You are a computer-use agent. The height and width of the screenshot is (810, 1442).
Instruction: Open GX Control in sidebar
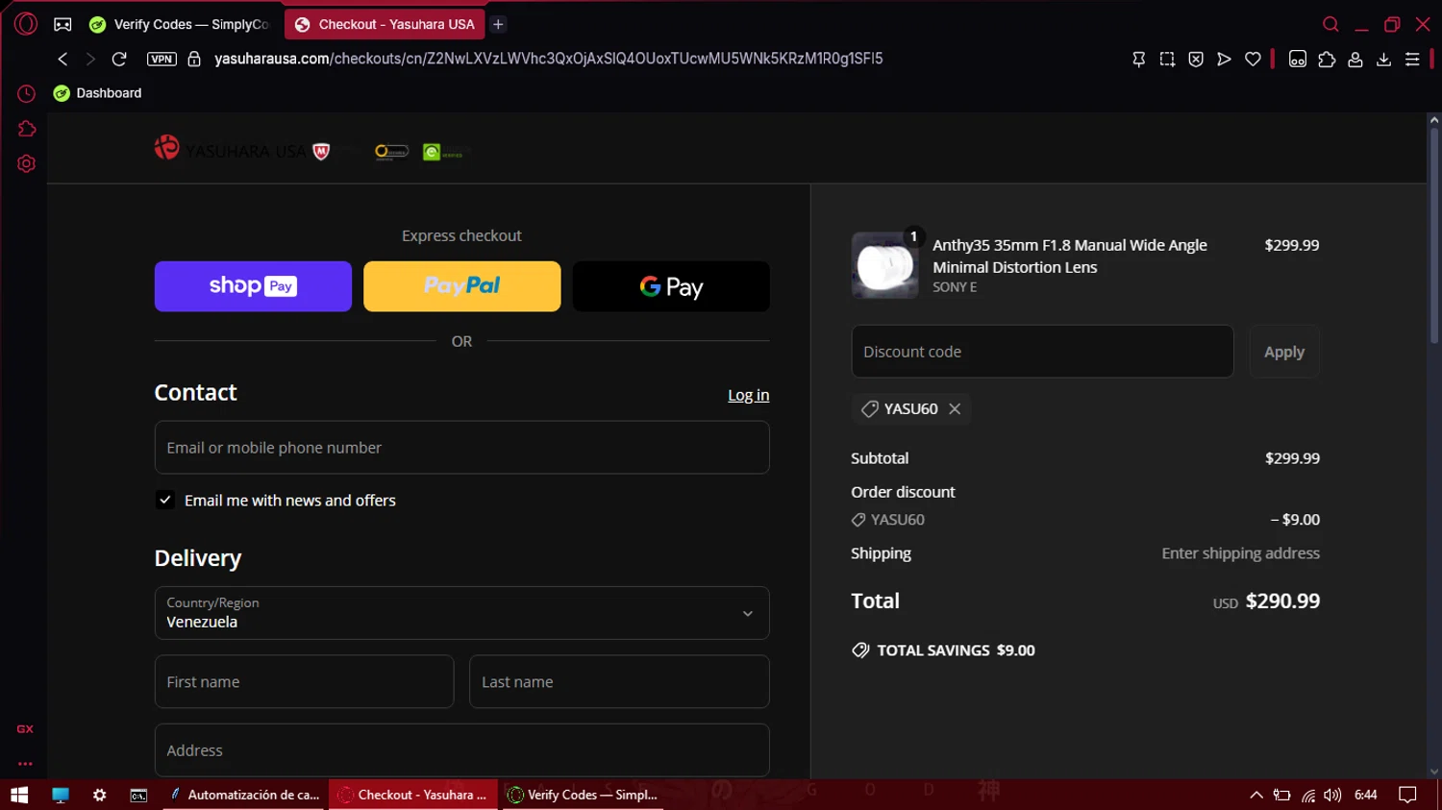pyautogui.click(x=25, y=729)
